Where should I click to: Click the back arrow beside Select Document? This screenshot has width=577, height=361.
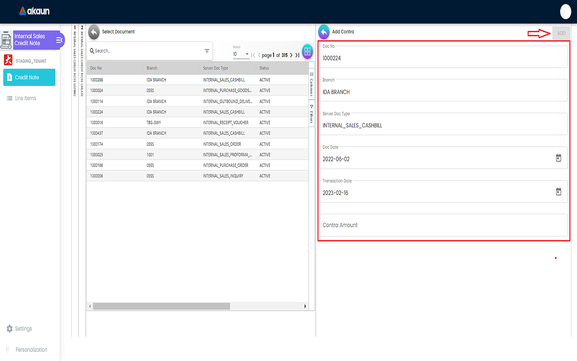pyautogui.click(x=94, y=32)
